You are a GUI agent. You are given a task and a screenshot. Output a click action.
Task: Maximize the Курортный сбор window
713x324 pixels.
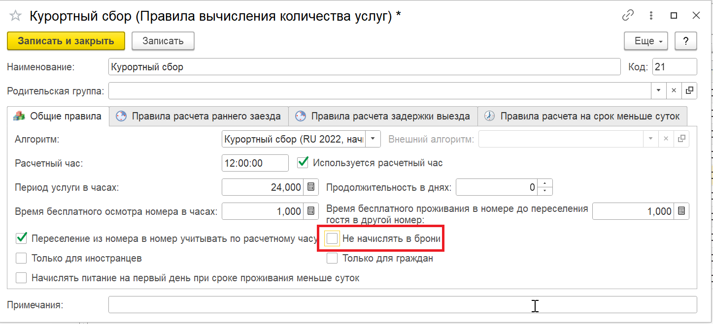click(674, 16)
